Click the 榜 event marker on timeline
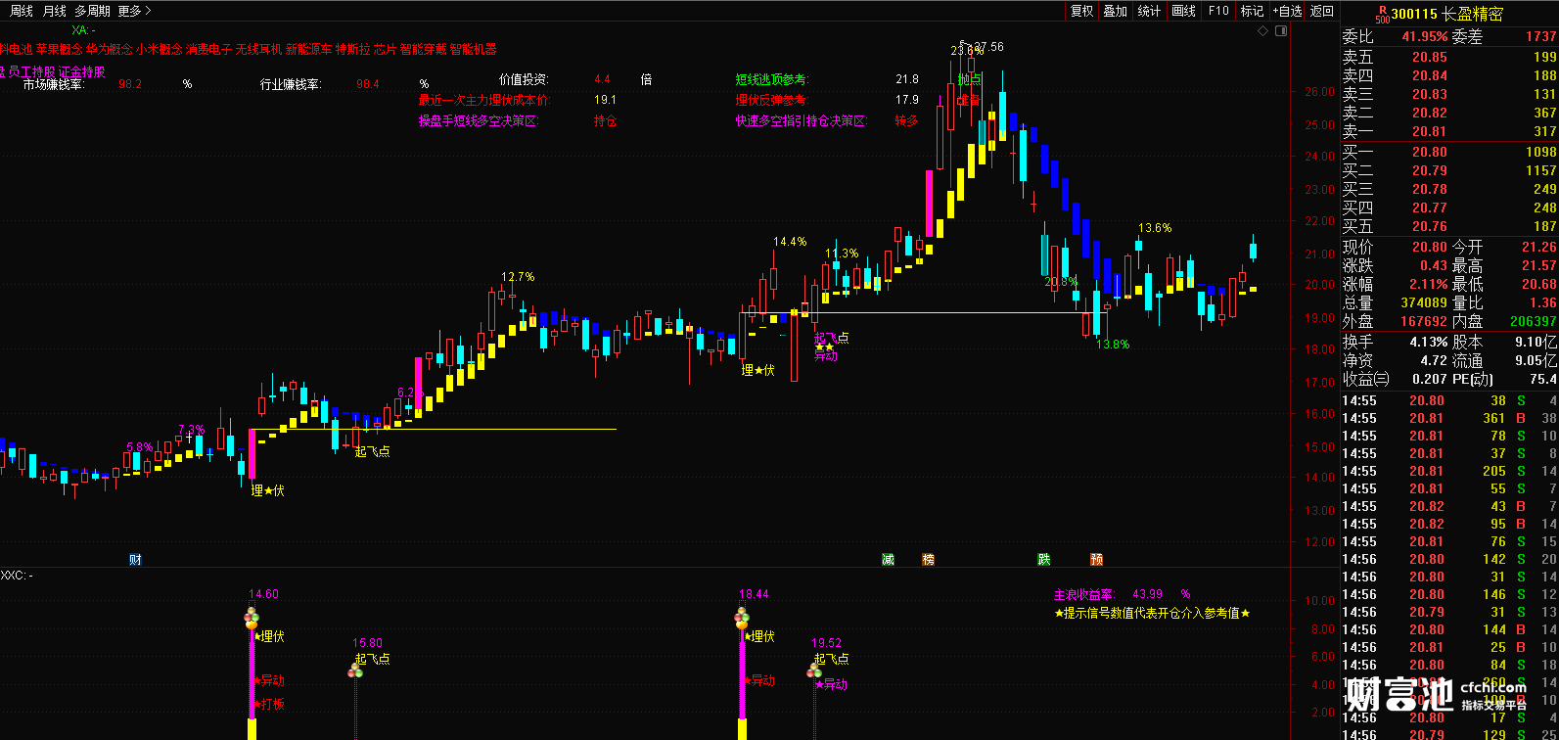Image resolution: width=1559 pixels, height=740 pixels. coord(928,560)
